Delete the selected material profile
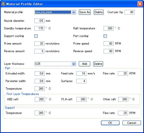 [x=99, y=12]
